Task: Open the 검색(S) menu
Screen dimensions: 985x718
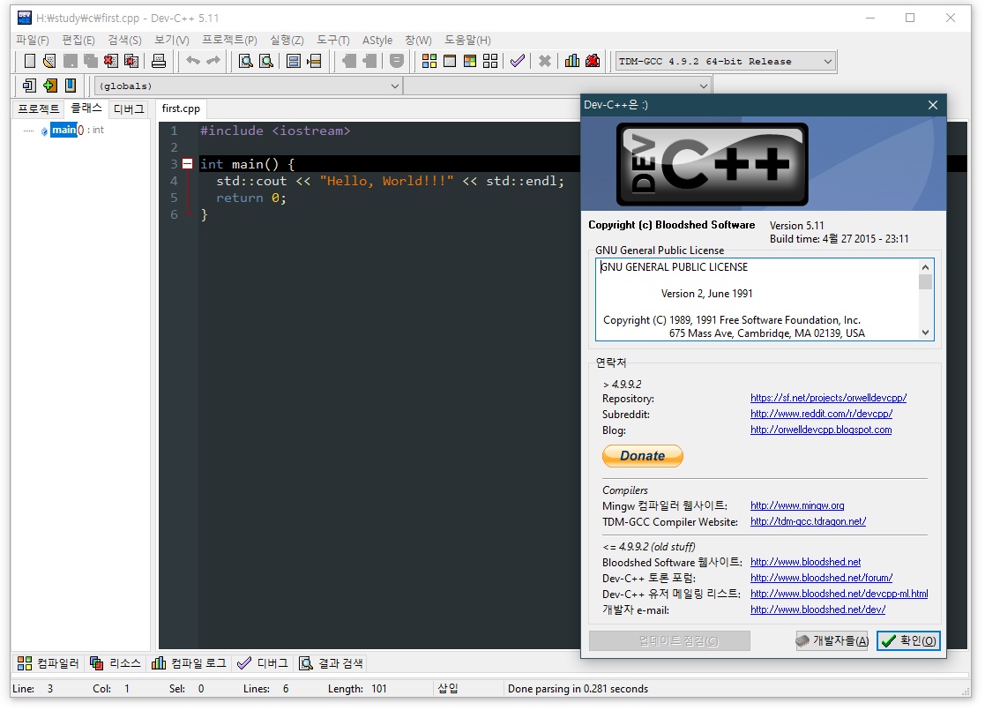Action: pyautogui.click(x=124, y=41)
